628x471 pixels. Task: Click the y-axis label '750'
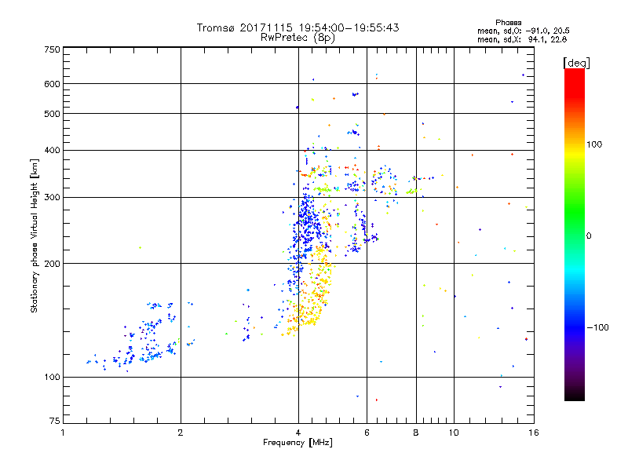point(52,49)
